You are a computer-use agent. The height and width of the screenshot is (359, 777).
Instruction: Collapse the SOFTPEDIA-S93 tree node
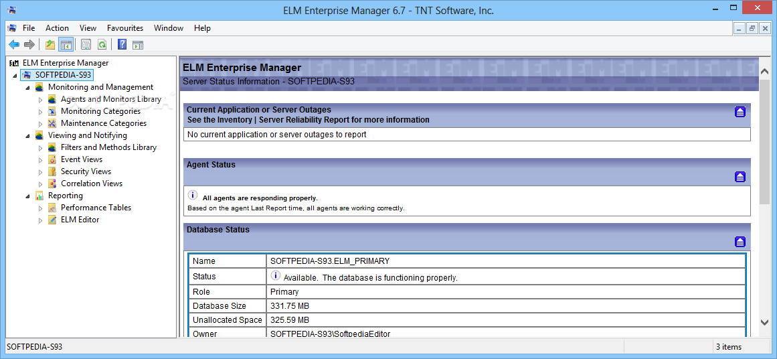click(x=15, y=76)
